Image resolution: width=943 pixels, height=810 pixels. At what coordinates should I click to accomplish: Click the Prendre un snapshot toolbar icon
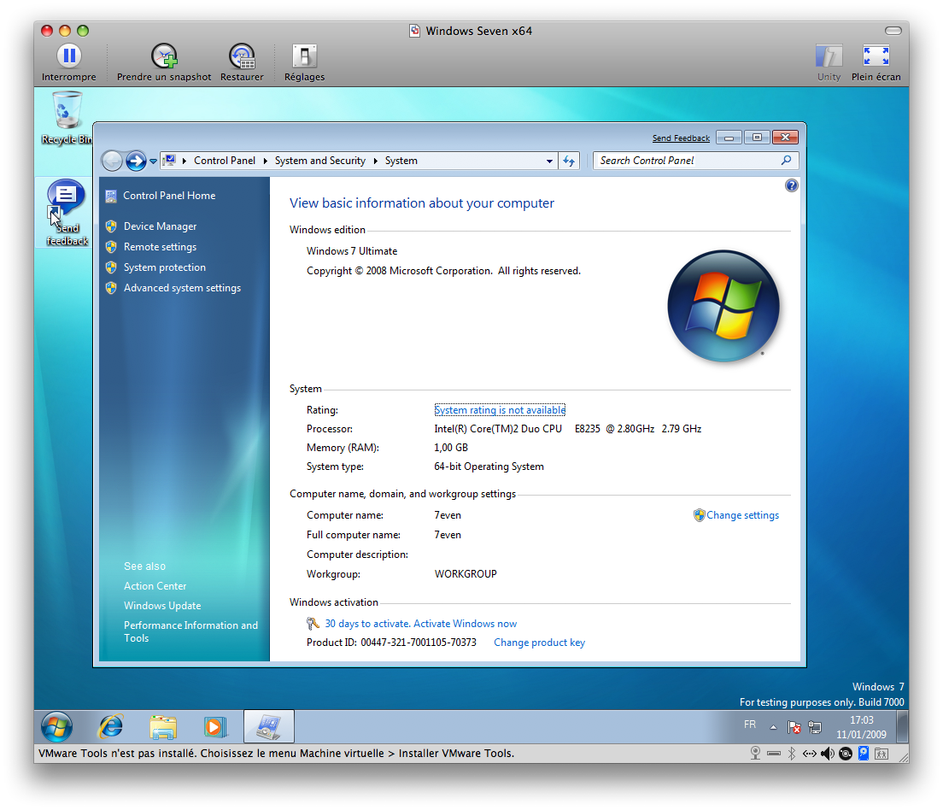tap(164, 56)
